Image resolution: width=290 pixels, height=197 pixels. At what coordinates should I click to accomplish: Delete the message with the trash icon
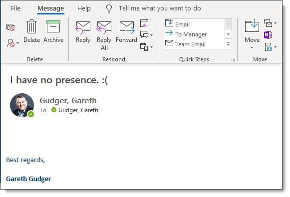31,31
